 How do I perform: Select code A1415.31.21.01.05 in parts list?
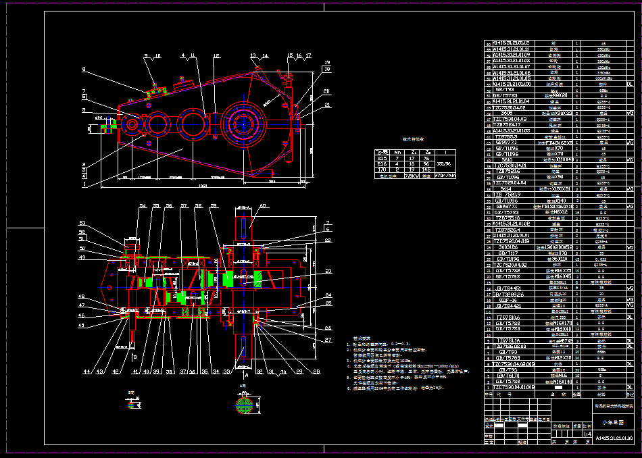click(x=512, y=78)
